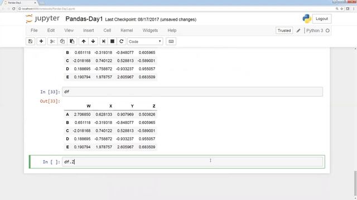
Task: Click column header Y in Out[33]
Action: (x=132, y=106)
